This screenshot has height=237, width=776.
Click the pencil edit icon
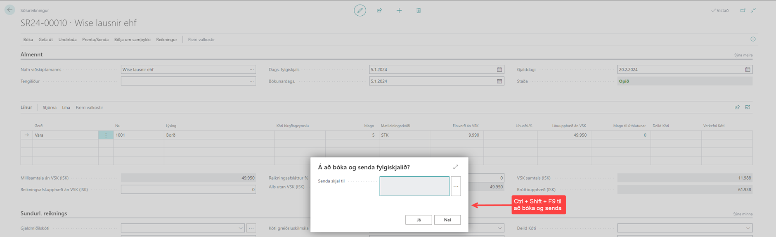[x=360, y=10]
